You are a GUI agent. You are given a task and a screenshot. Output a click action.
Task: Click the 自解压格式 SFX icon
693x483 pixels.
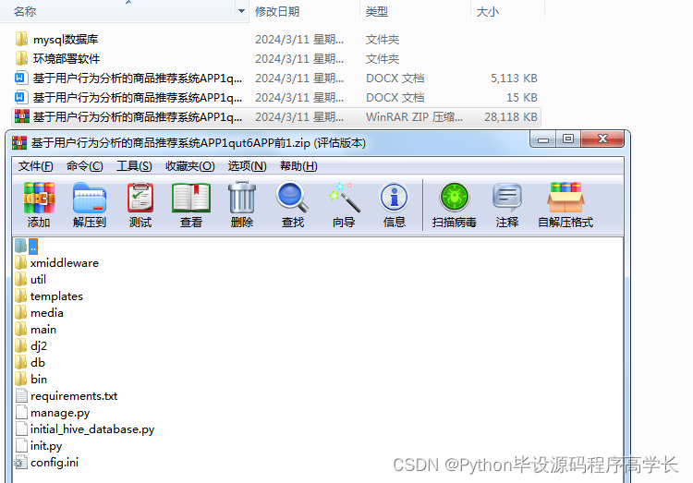pos(565,198)
